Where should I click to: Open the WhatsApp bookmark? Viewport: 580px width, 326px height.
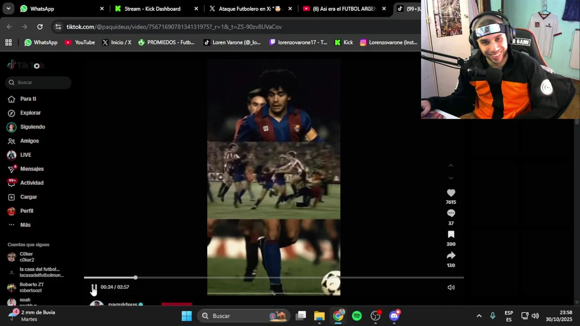[x=41, y=43]
